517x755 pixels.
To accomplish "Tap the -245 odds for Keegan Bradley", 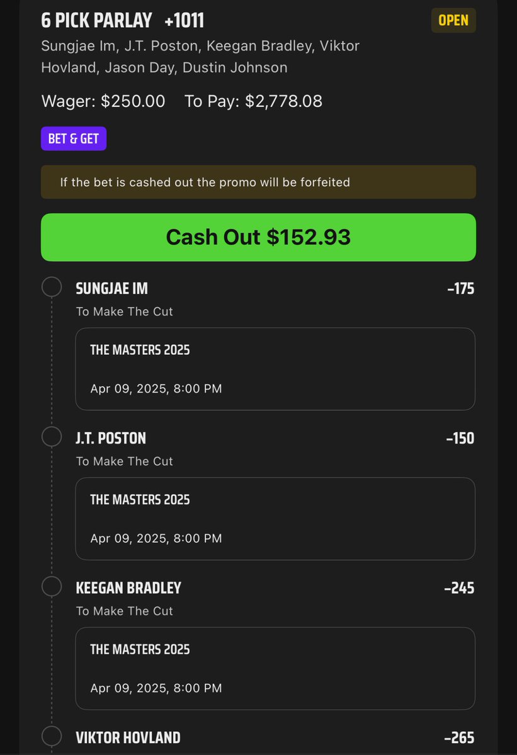I will pyautogui.click(x=459, y=588).
